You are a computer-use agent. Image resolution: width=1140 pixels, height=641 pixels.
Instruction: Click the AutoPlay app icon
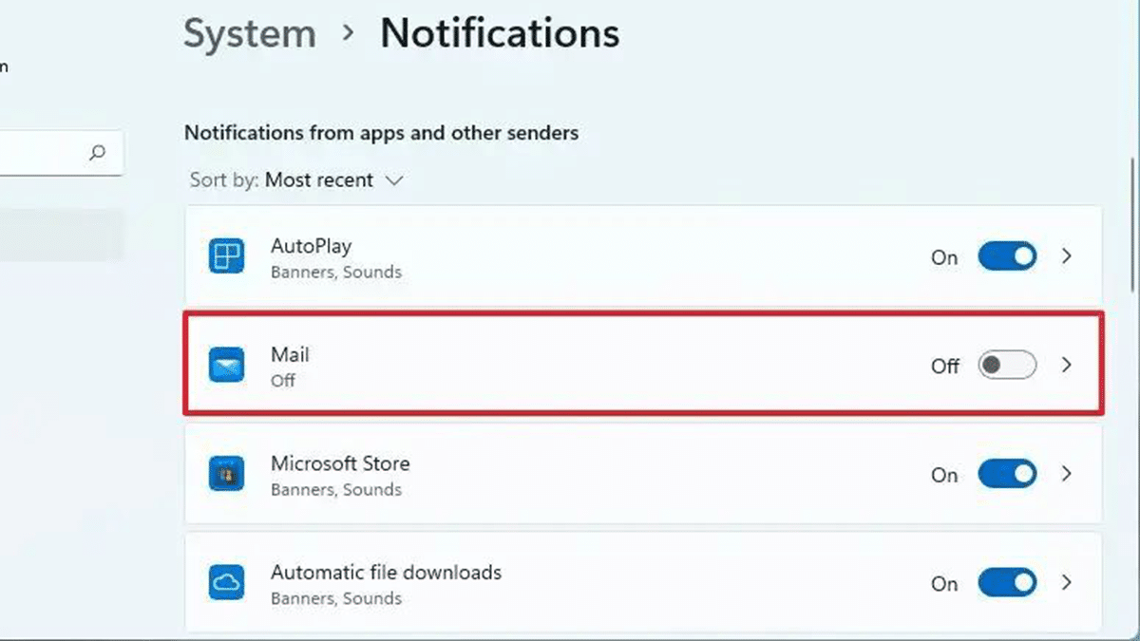point(226,257)
